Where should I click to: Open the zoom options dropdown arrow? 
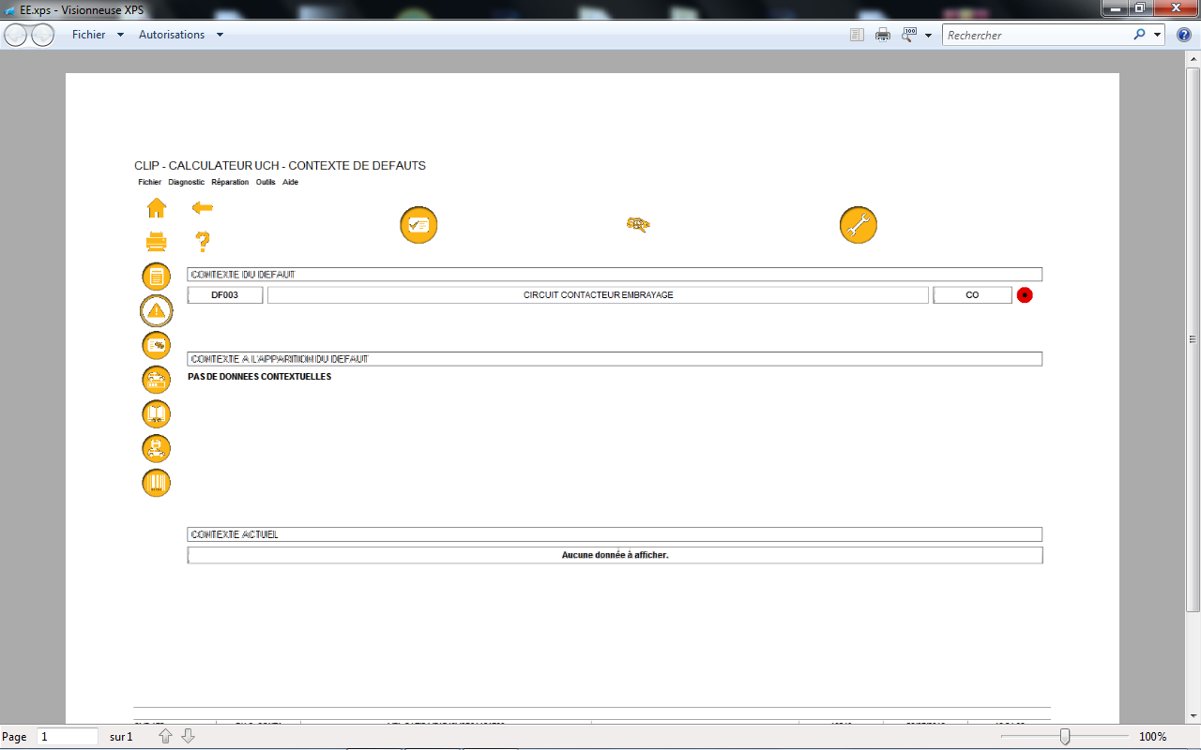point(928,36)
